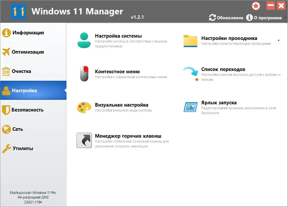Click the shortcut arrow icon for Менеджер горячих клавиш
The height and width of the screenshot is (207, 288).
click(x=84, y=140)
